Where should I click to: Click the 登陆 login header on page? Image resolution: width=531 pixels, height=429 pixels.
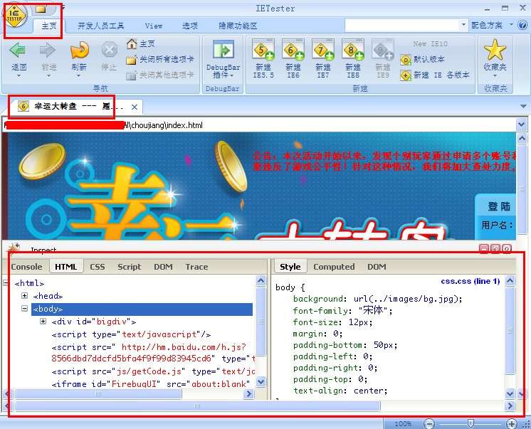point(499,206)
